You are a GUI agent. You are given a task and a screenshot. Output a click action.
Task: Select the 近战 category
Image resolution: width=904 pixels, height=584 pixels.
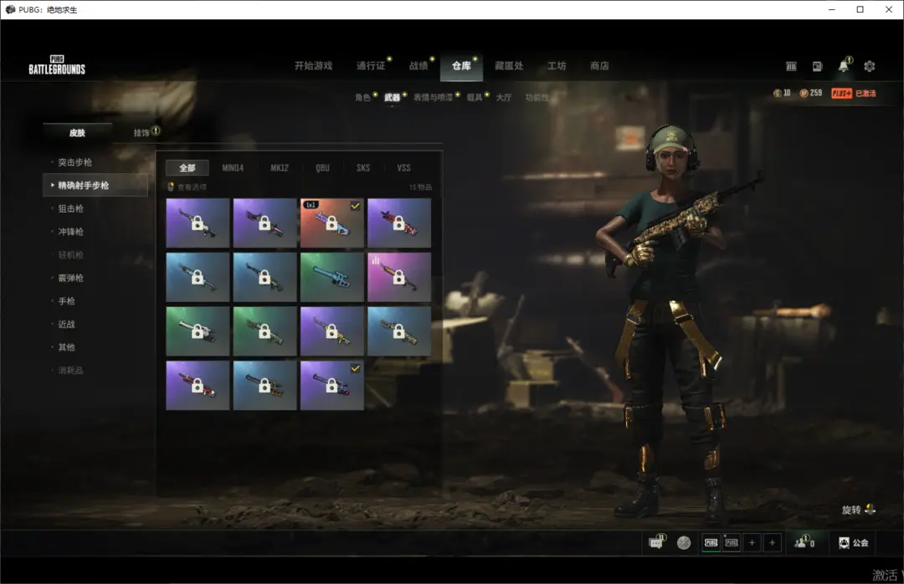coord(67,324)
